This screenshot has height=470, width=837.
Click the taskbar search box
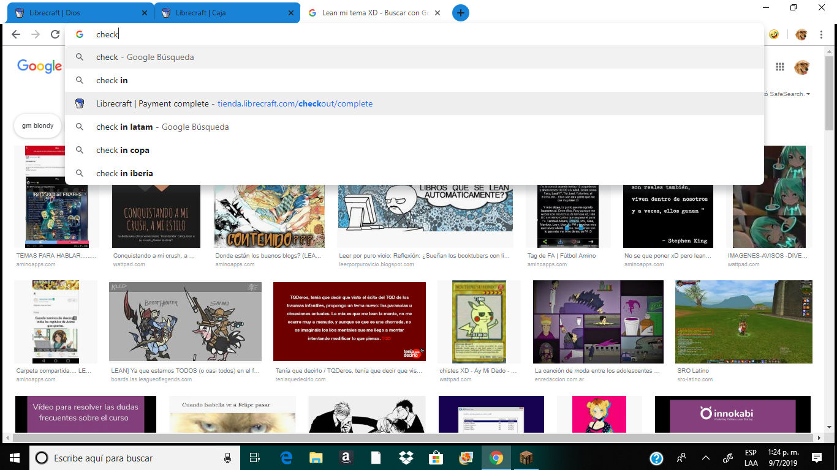136,458
